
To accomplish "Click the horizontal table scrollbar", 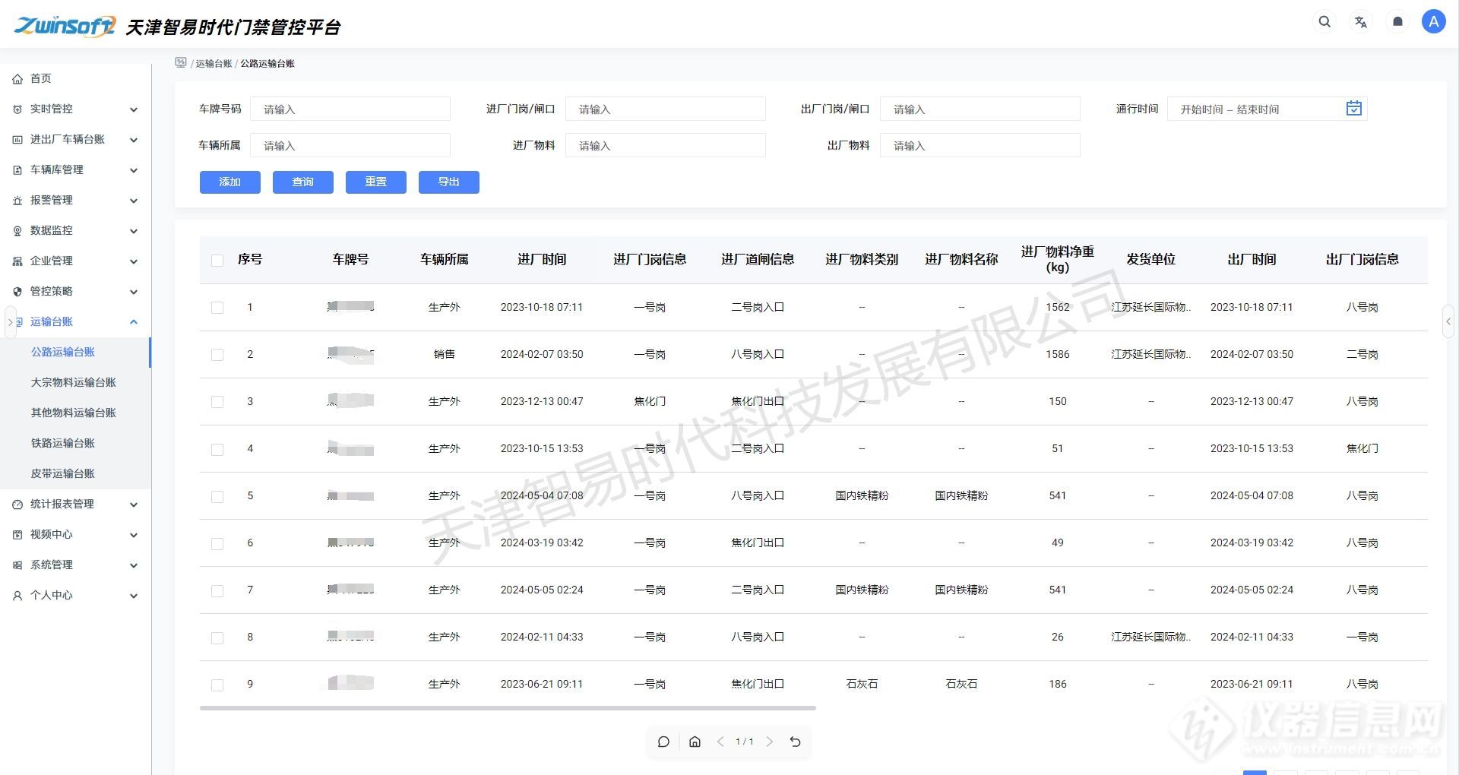I will (x=508, y=708).
